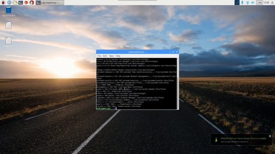
Task: Open the Edit menu in terminal
Action: click(x=105, y=56)
